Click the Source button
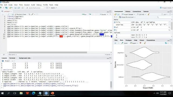Image resolution: width=173 pixels, height=97 pixels. [103, 14]
